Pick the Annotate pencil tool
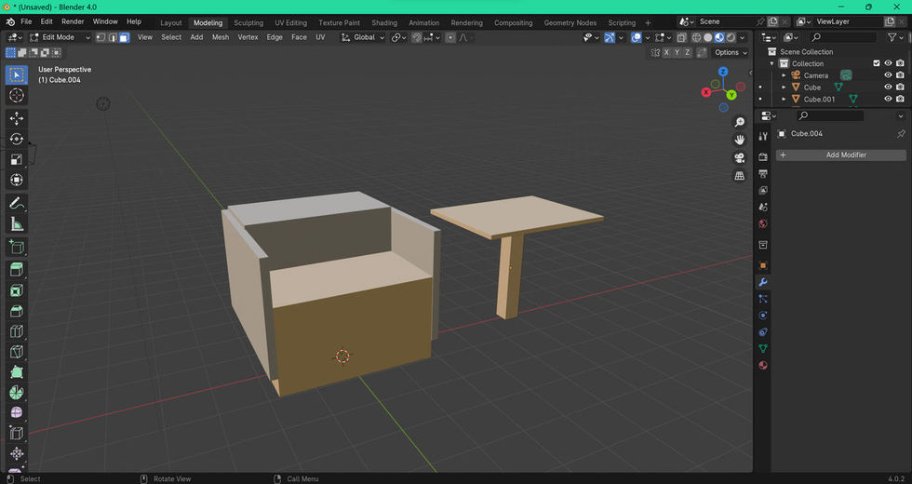 [17, 203]
